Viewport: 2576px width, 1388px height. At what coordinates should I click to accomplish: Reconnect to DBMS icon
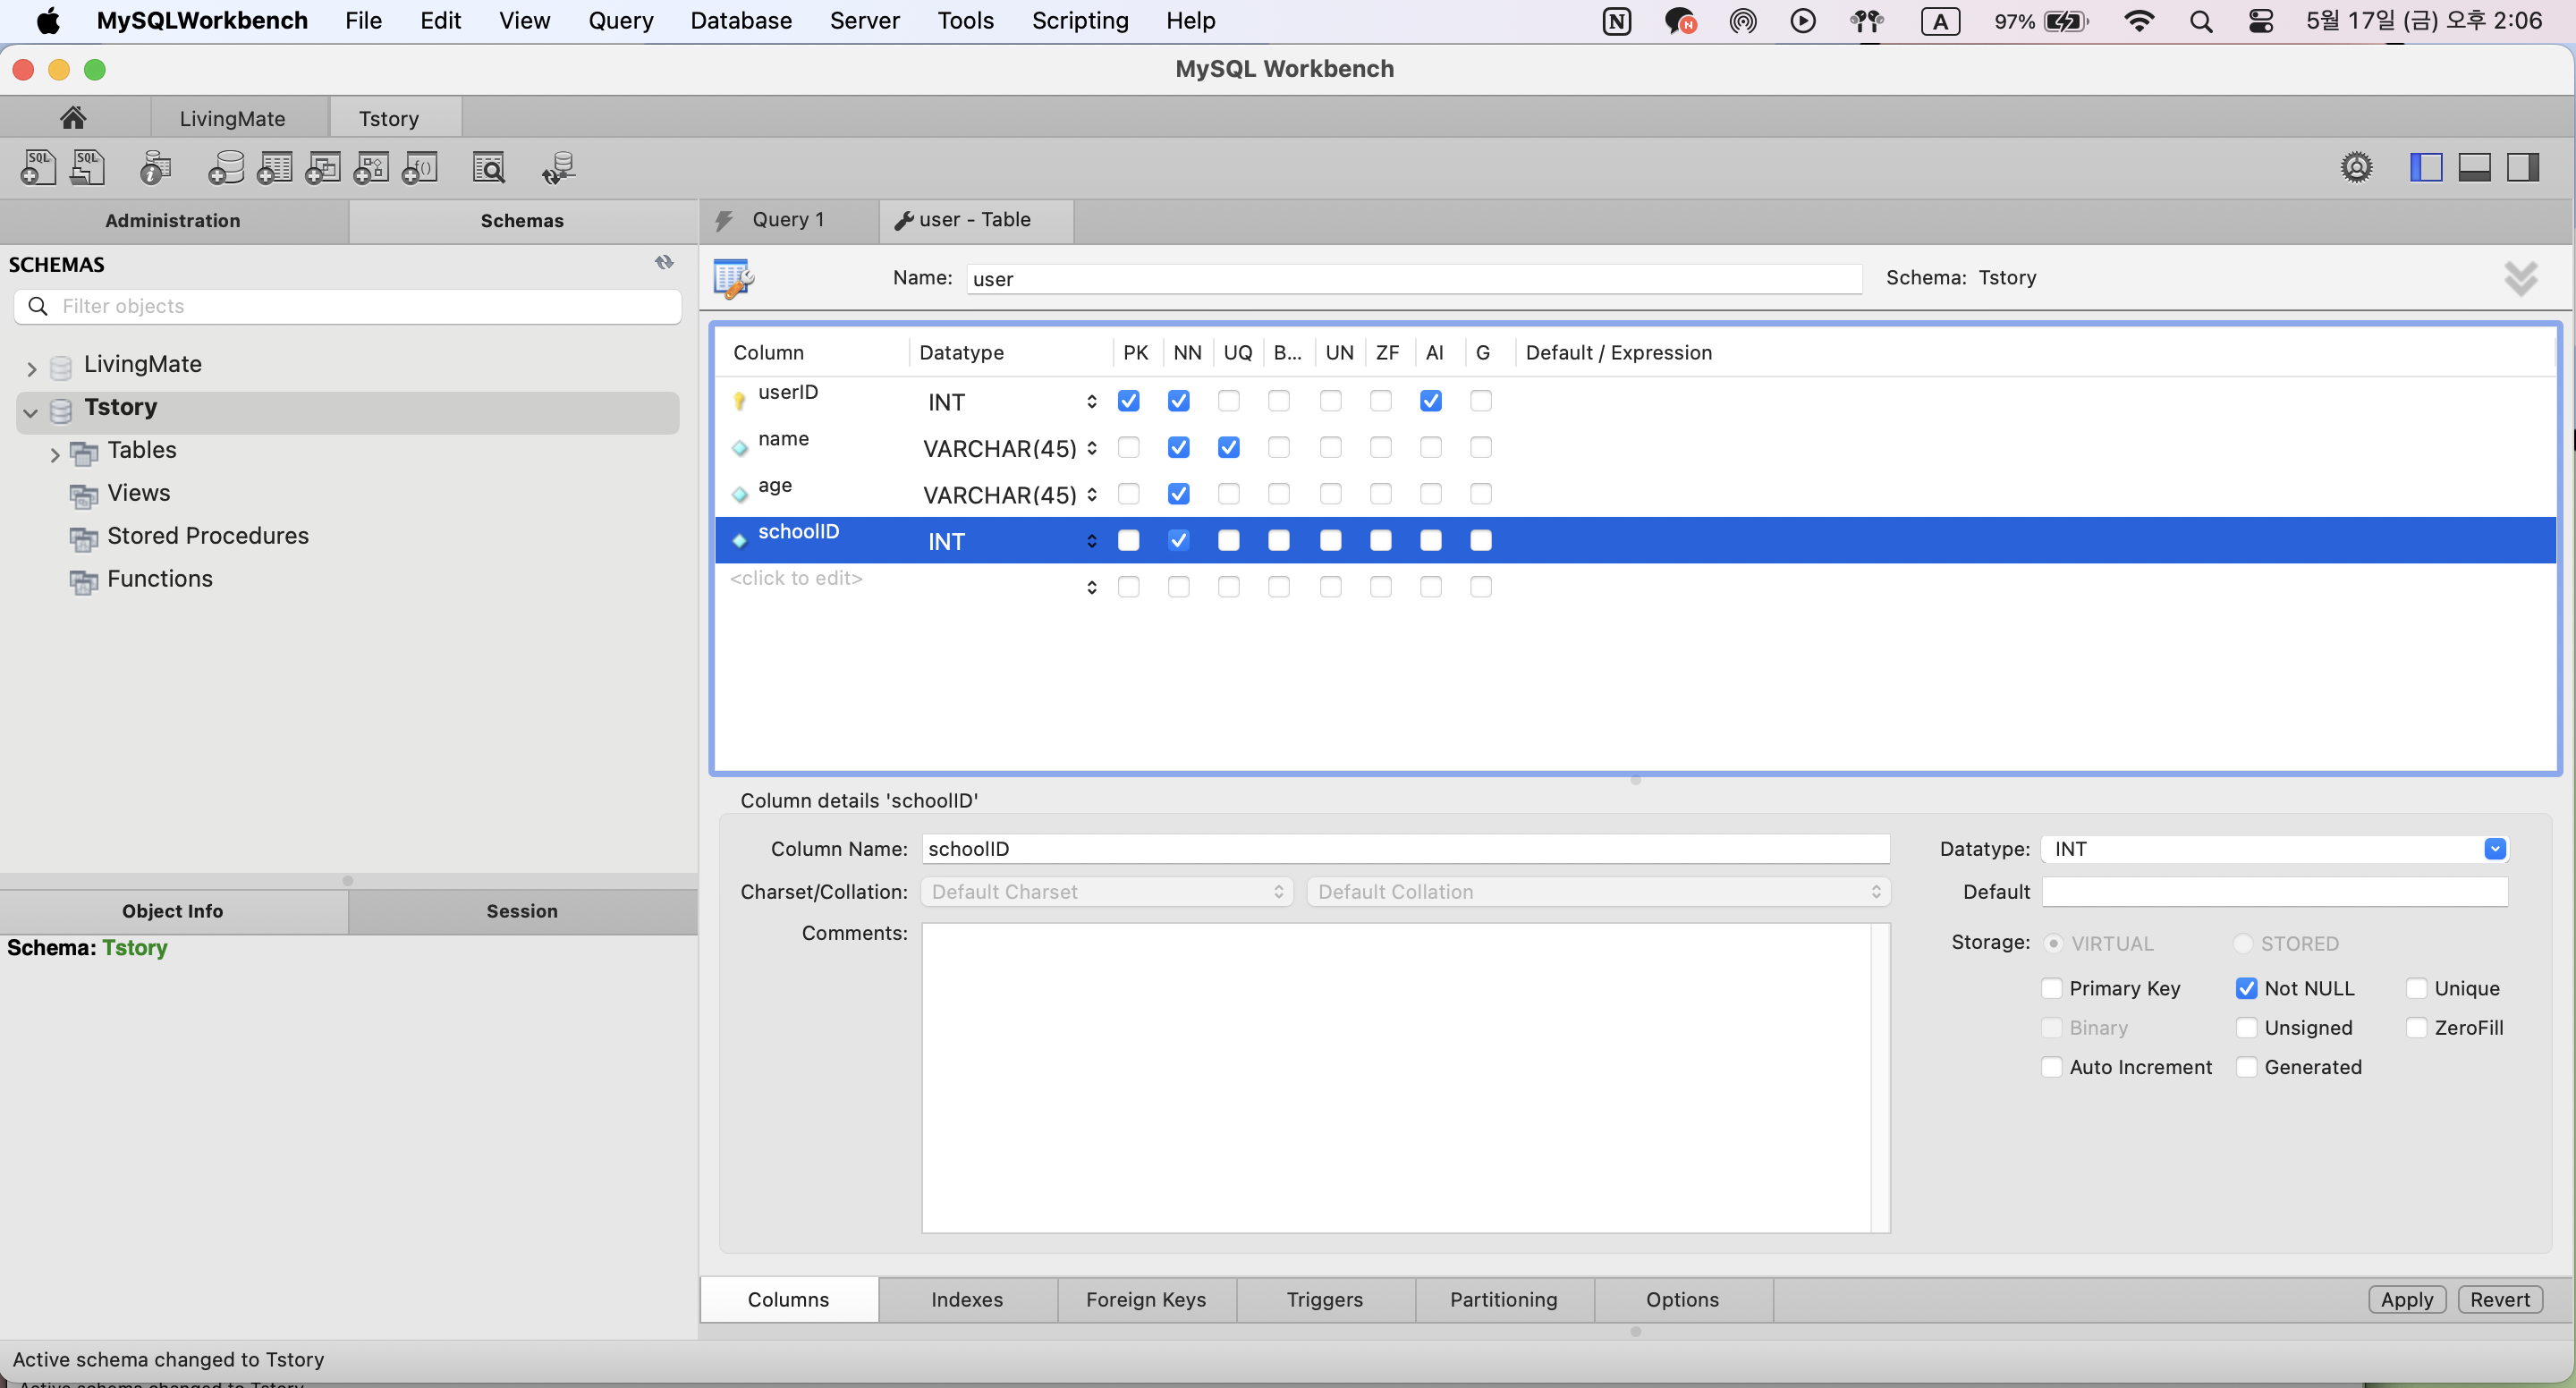point(559,167)
